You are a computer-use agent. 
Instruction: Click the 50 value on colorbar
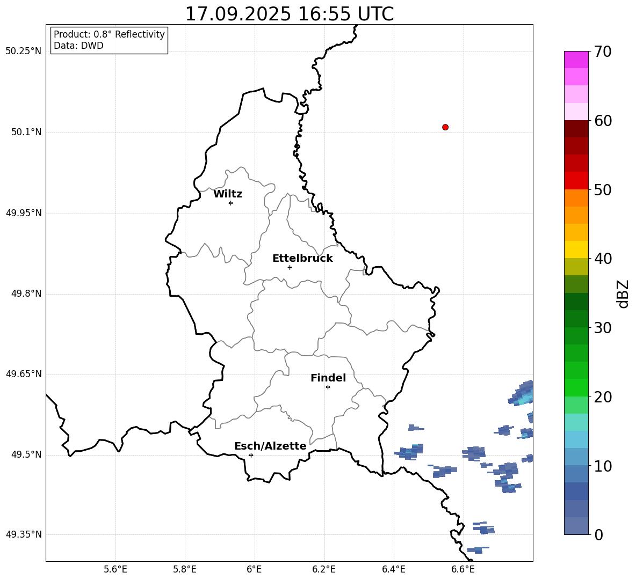point(603,189)
